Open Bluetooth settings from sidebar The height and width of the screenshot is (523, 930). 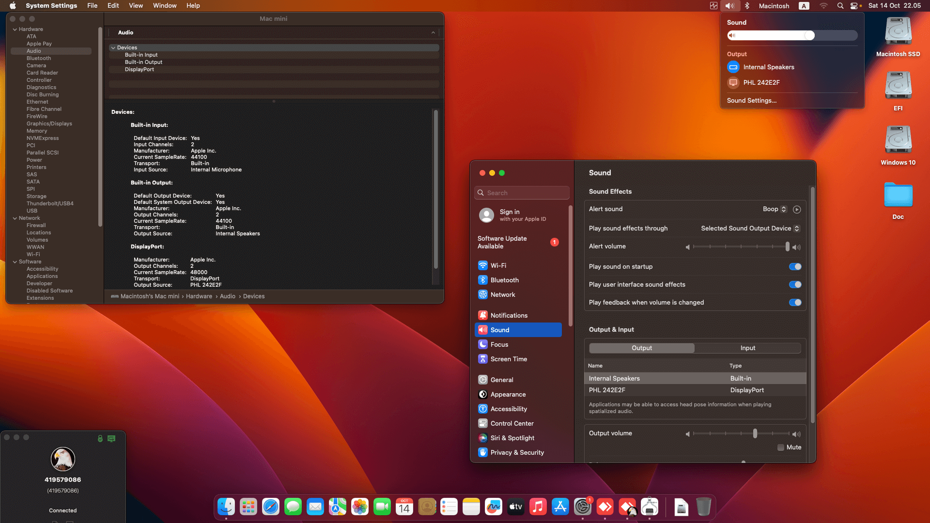coord(505,280)
